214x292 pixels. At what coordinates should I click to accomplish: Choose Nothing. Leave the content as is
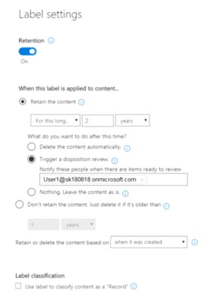32,192
